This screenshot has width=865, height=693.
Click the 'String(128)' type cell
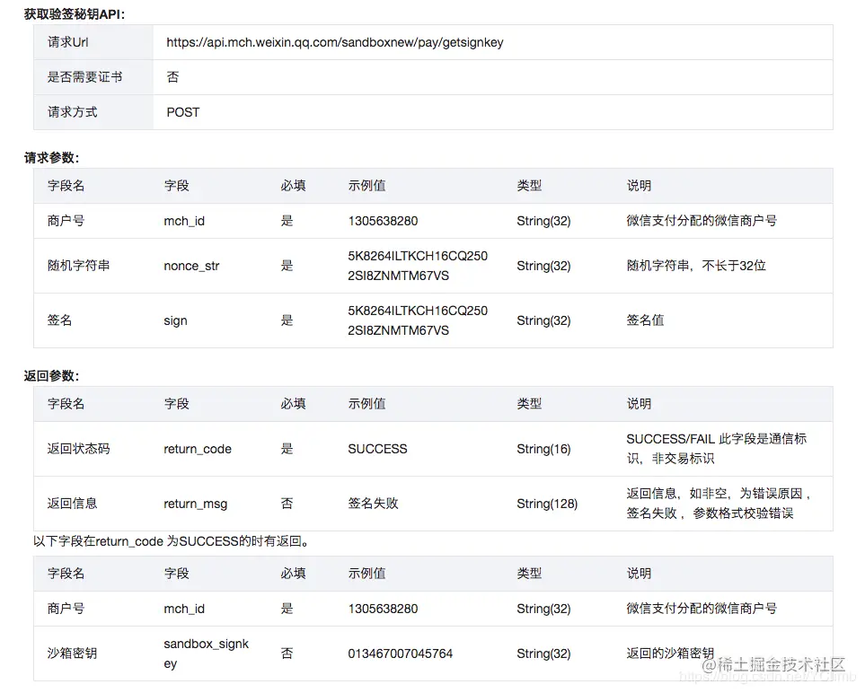[547, 504]
